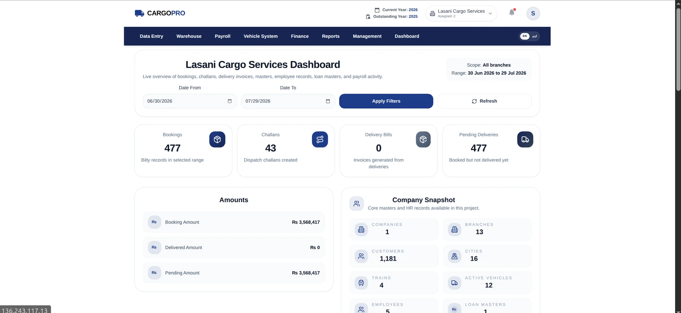Click the Apply Filters button

click(x=386, y=101)
